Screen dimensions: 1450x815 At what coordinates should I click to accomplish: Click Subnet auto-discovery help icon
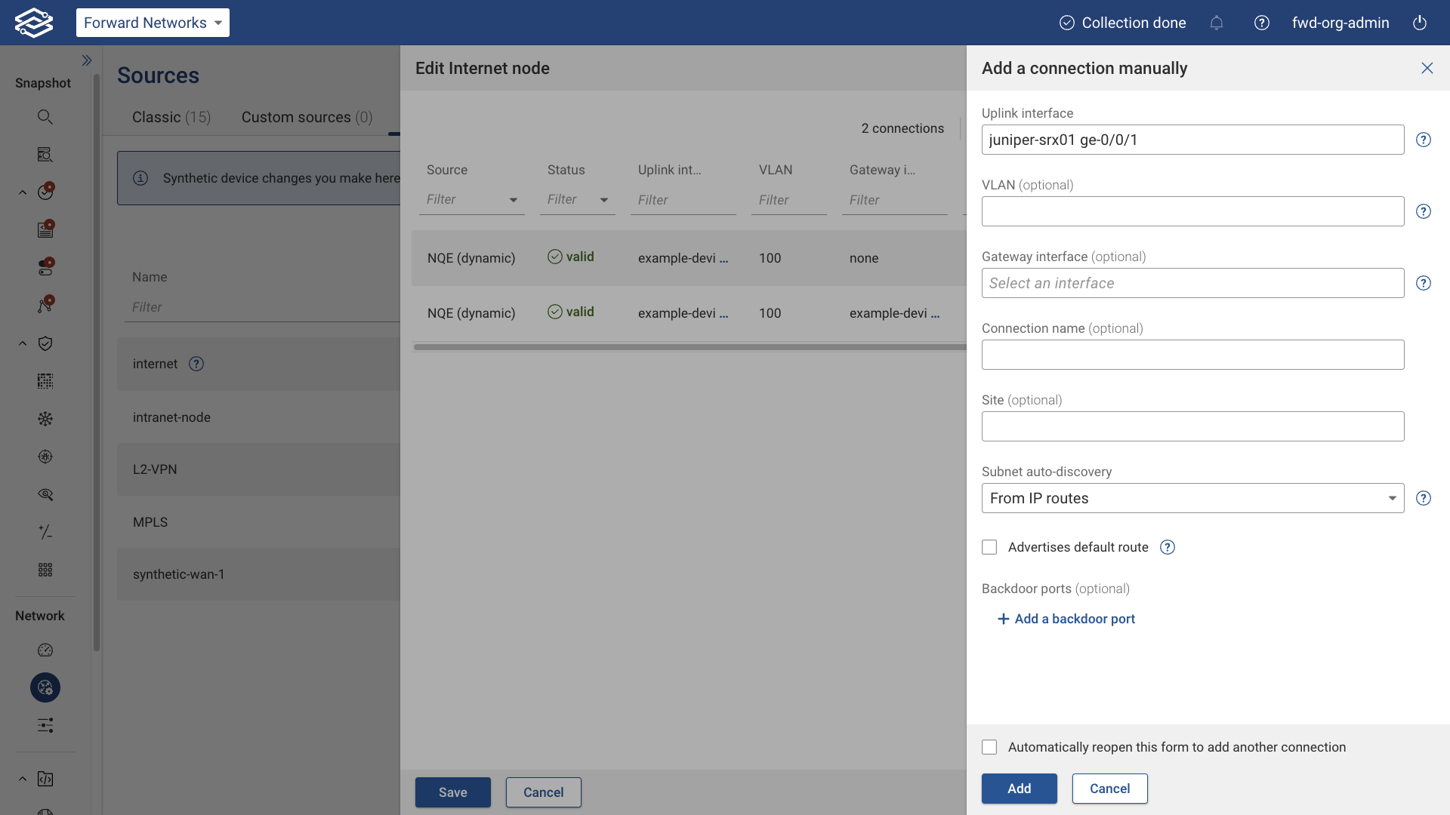point(1423,498)
